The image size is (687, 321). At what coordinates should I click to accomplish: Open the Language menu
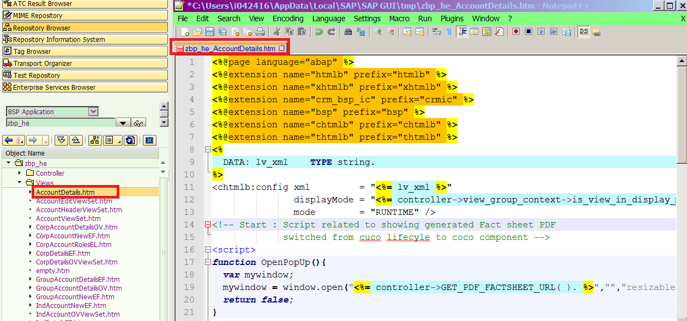point(329,18)
